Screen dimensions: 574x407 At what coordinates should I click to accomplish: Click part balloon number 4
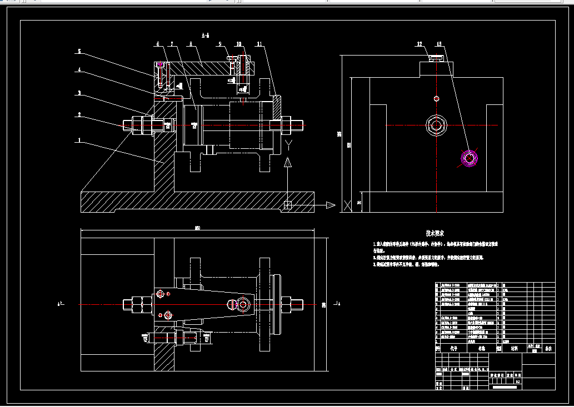79,69
